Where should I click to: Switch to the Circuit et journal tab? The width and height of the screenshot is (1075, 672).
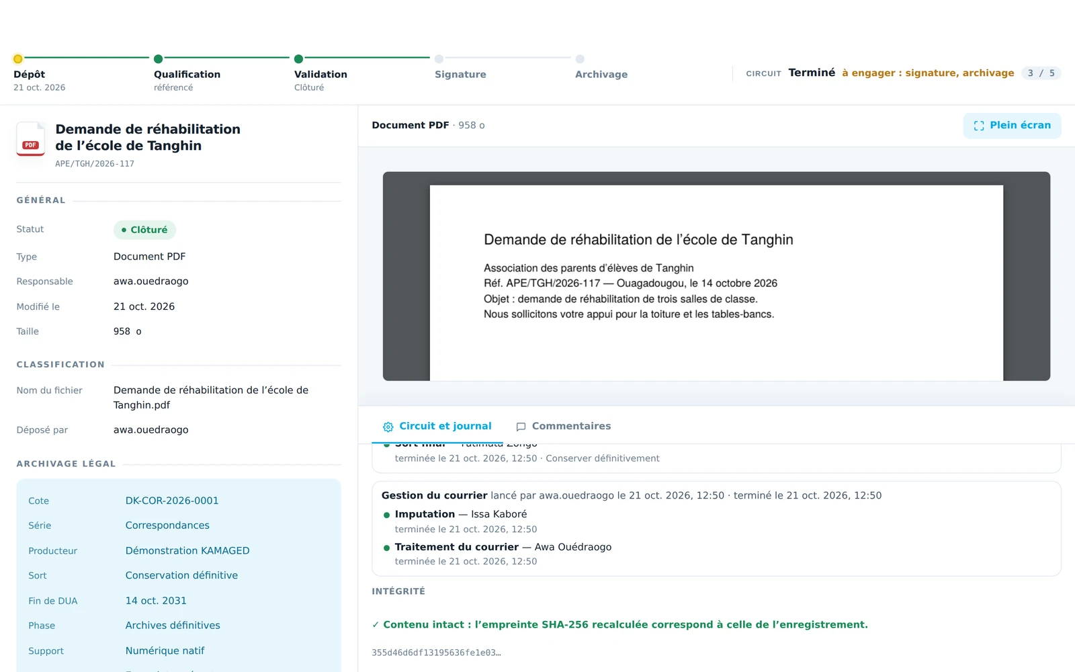pos(437,426)
